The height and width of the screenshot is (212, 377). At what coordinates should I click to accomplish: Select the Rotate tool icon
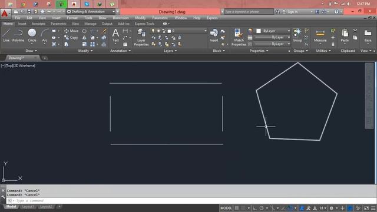click(x=84, y=31)
